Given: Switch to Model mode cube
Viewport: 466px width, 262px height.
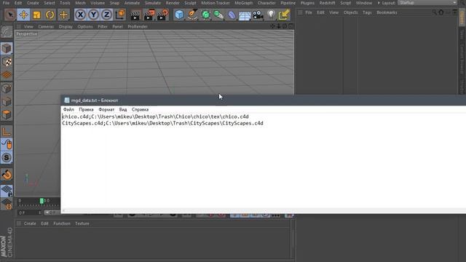Looking at the screenshot, I should (x=7, y=49).
